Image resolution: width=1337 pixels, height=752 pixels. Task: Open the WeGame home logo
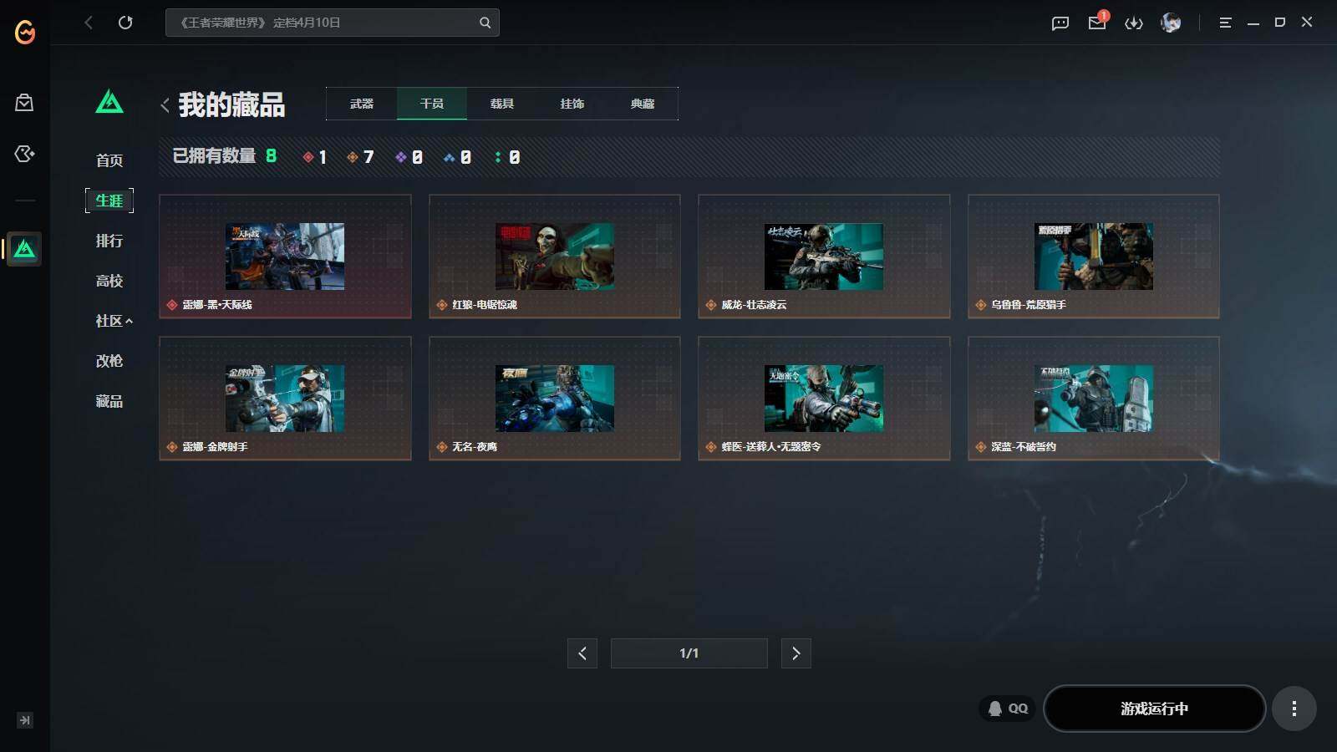point(25,32)
